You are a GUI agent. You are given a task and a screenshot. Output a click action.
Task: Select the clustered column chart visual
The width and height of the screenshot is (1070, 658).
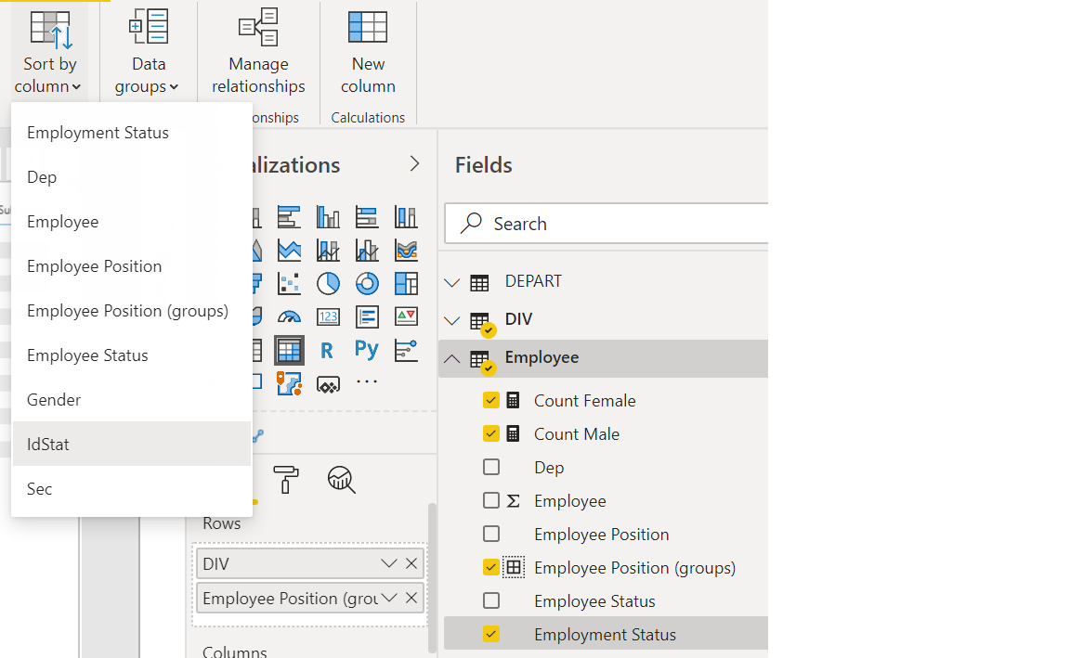coord(328,217)
